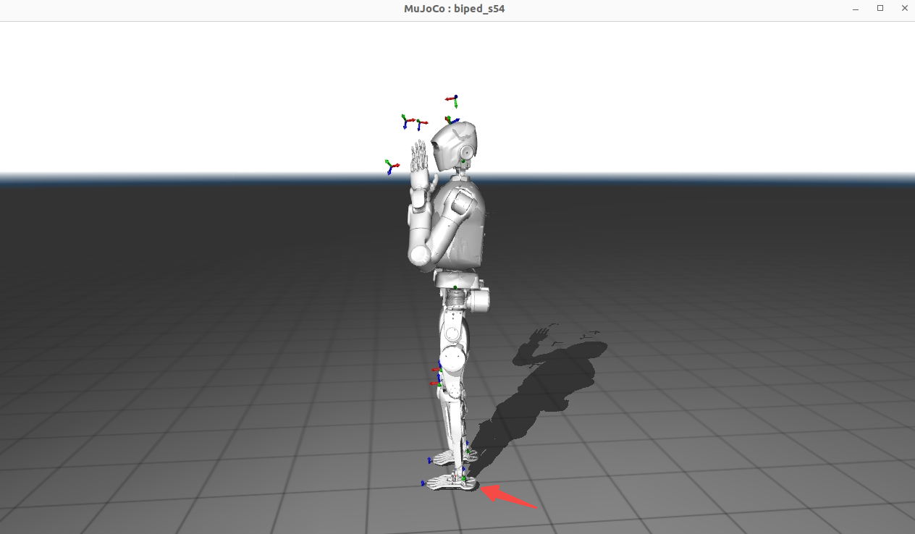Select the robot's shoulder joint cover
This screenshot has width=915, height=534.
point(461,205)
